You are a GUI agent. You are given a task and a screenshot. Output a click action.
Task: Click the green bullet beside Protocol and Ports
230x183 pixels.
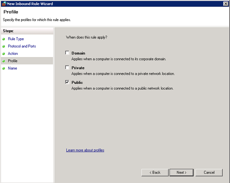tap(4, 46)
